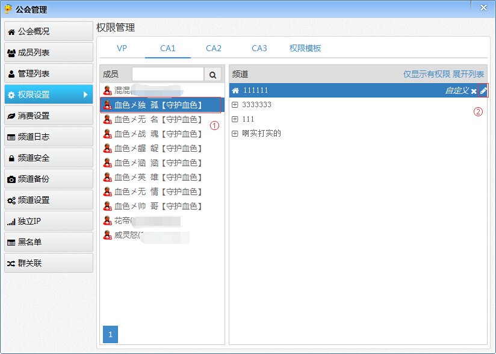Click avatar icon of 血色メ帅 哥
The width and height of the screenshot is (496, 354).
[108, 206]
